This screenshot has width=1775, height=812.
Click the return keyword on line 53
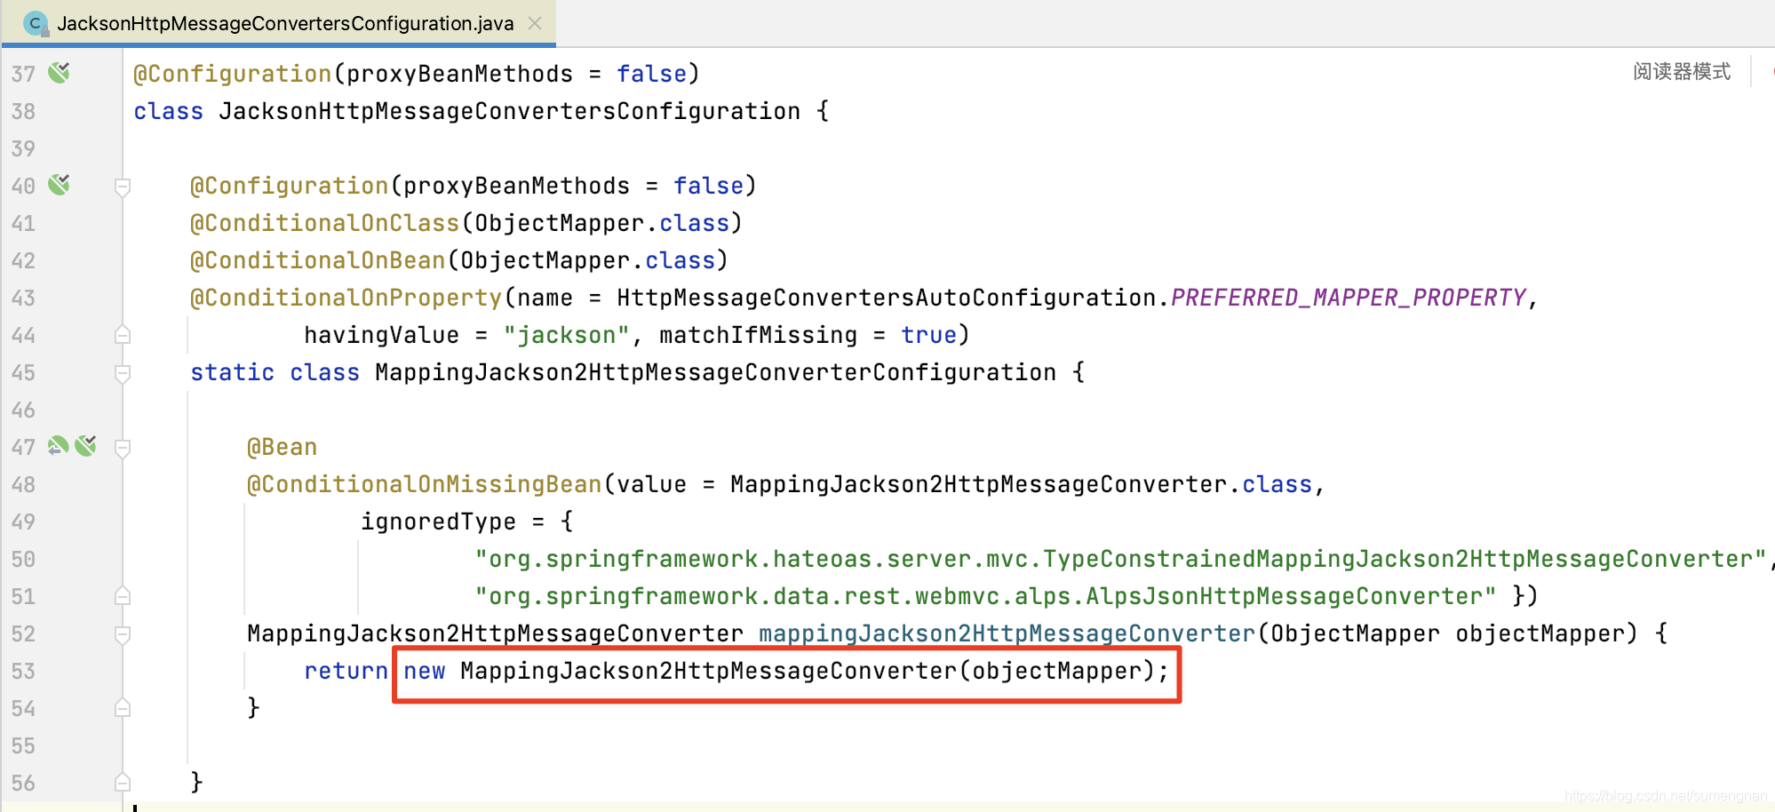click(x=346, y=671)
